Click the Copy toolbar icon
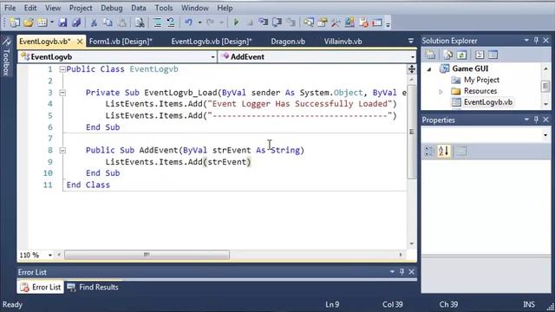Screen dimensions: 555x312 108,23
